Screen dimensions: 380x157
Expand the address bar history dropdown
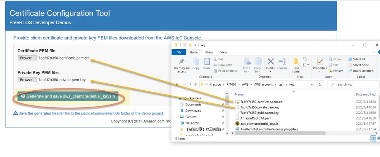pyautogui.click(x=312, y=85)
